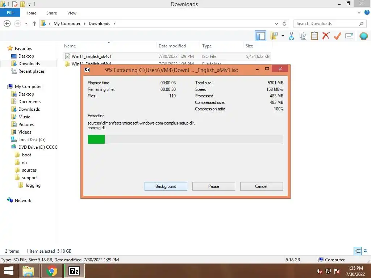The width and height of the screenshot is (371, 278).
Task: Select DVD Drive (E:) in tree
Action: (x=38, y=147)
